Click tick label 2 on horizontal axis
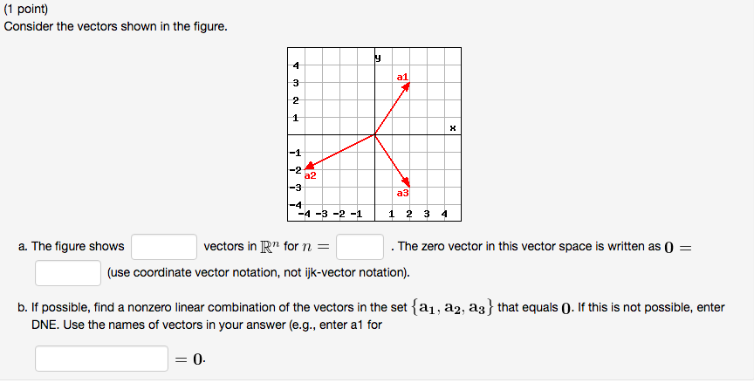This screenshot has height=383, width=754. click(408, 214)
